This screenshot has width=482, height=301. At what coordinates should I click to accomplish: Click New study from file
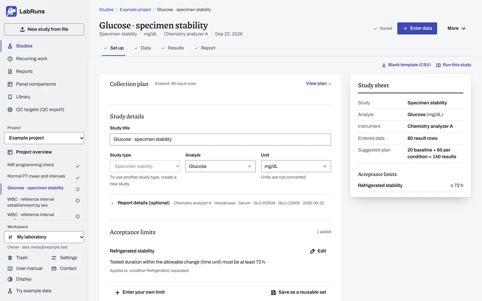click(x=44, y=29)
